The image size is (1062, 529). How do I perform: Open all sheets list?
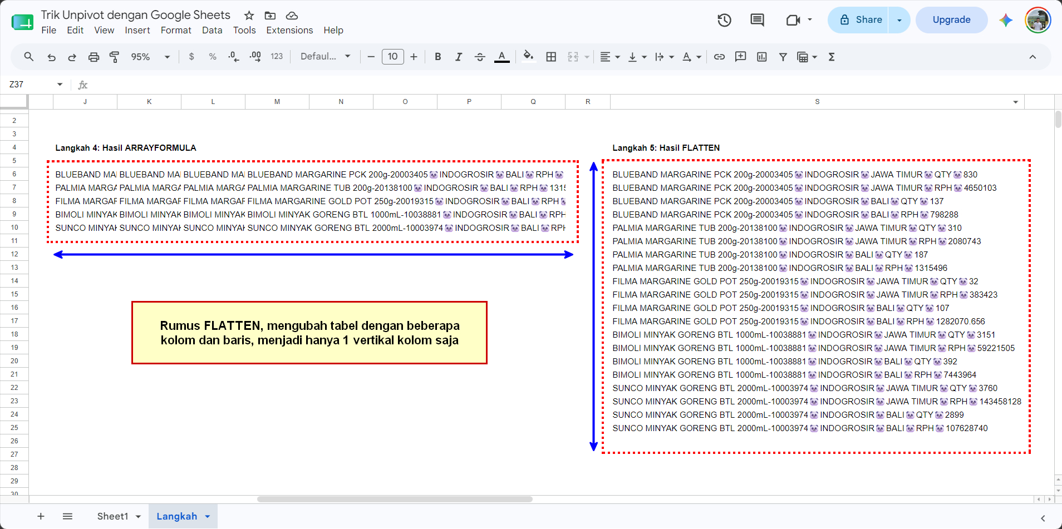coord(67,516)
